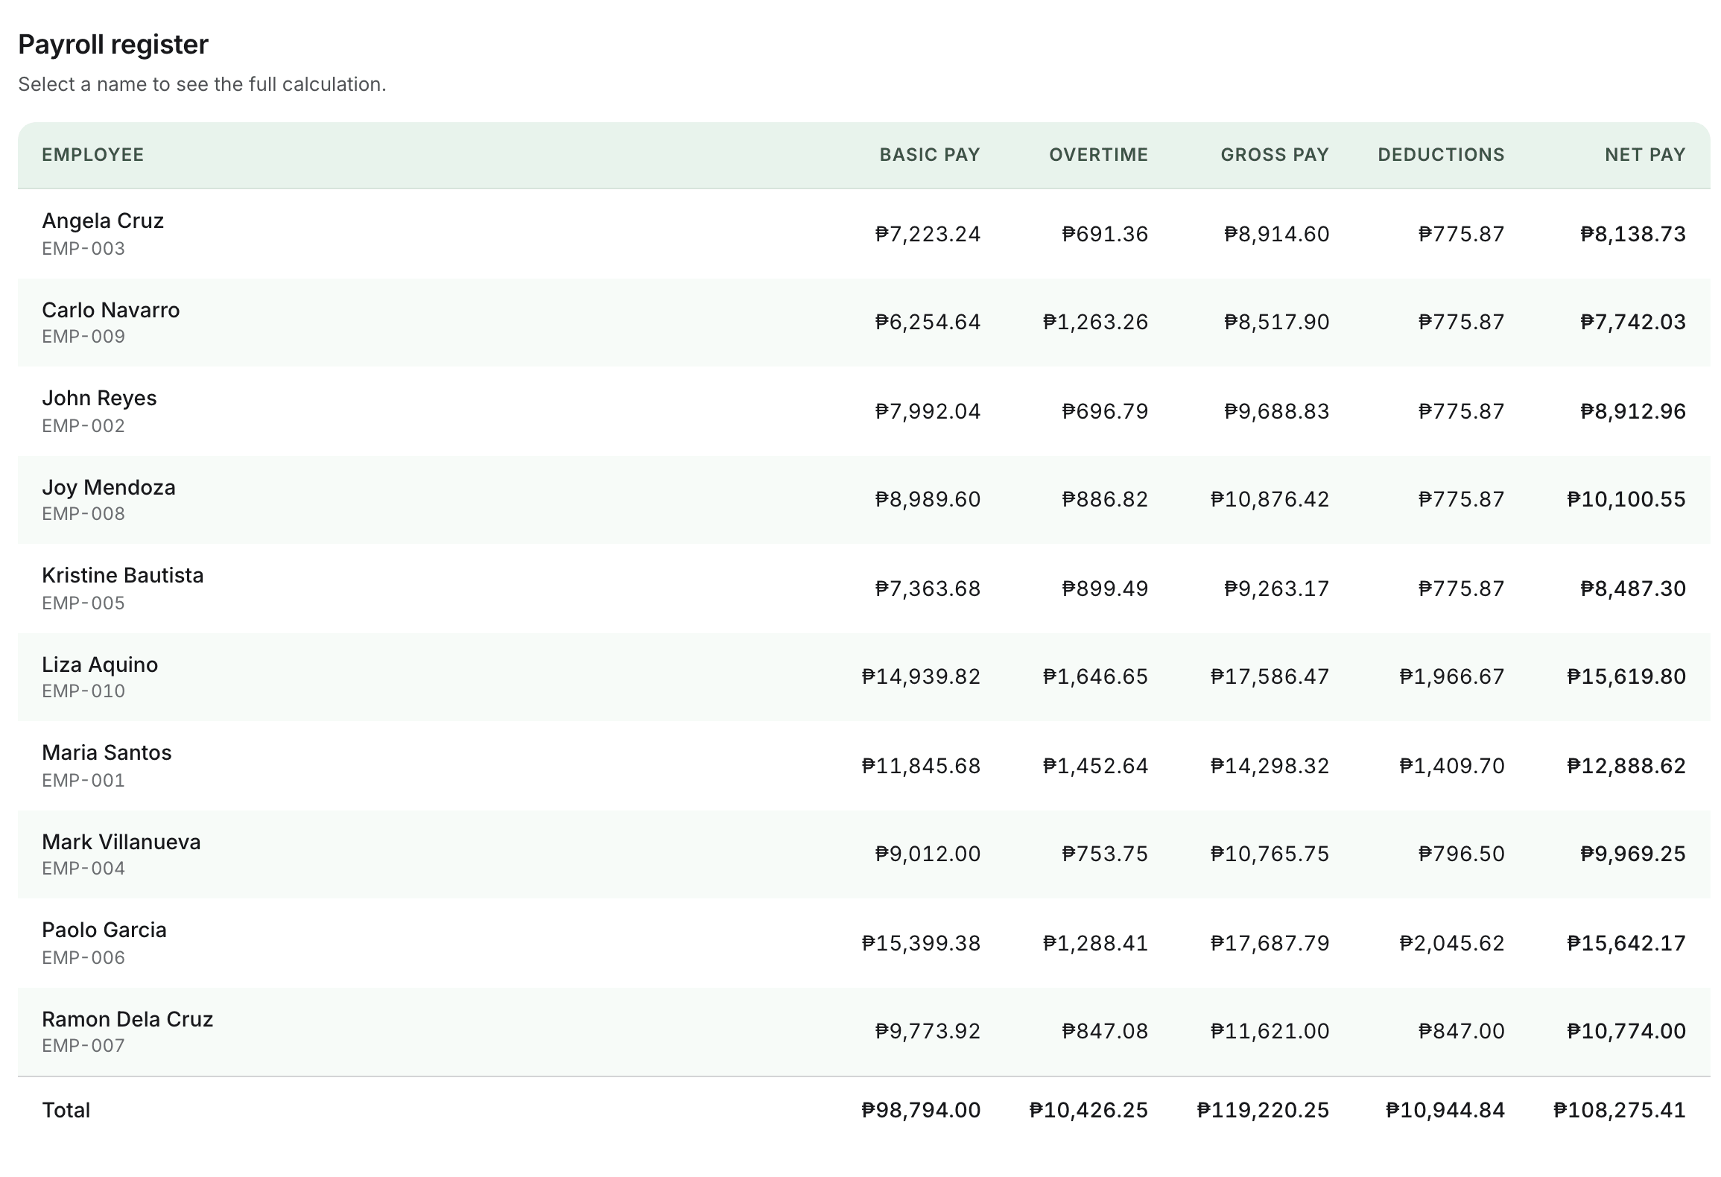Click Ramon Dela Cruz's net pay ₱10,774.00
This screenshot has height=1177, width=1721.
click(1626, 1032)
